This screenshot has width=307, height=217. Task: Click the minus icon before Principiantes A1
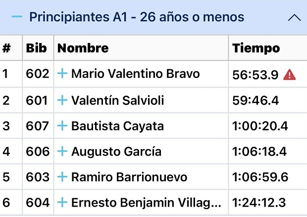coord(17,17)
